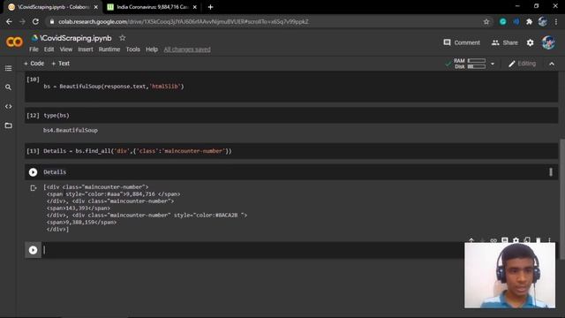Open the Insert menu
565x318 pixels.
86,49
